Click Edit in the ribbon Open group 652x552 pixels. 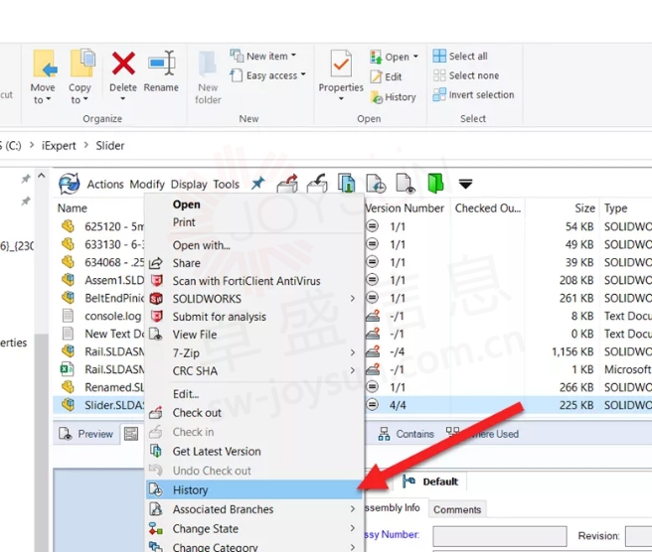pos(386,76)
